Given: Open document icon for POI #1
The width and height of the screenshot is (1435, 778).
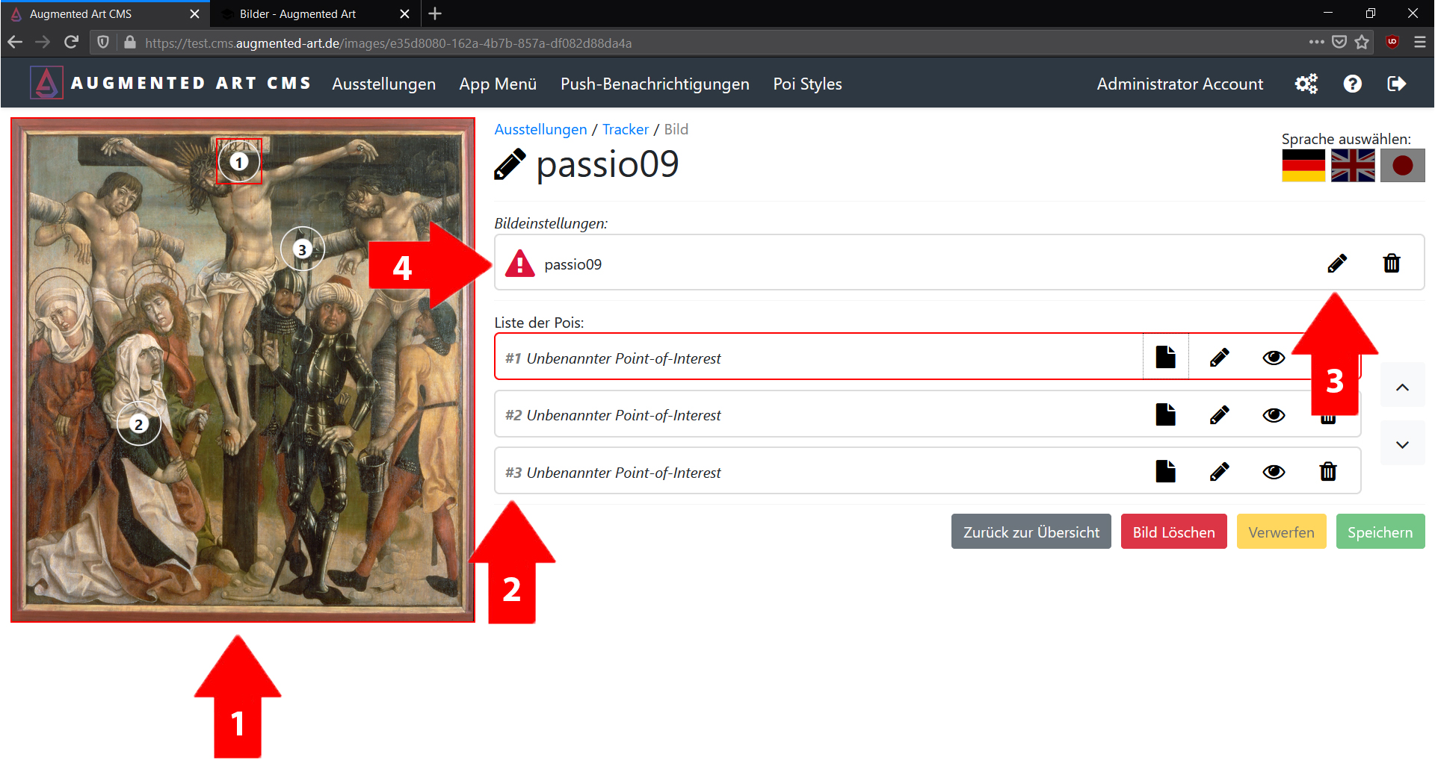Looking at the screenshot, I should click(1166, 357).
